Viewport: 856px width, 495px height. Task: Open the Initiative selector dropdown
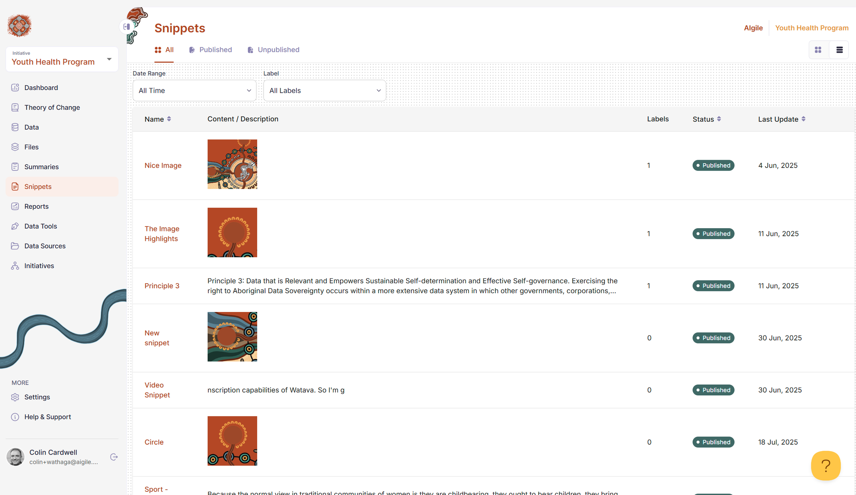pyautogui.click(x=109, y=59)
